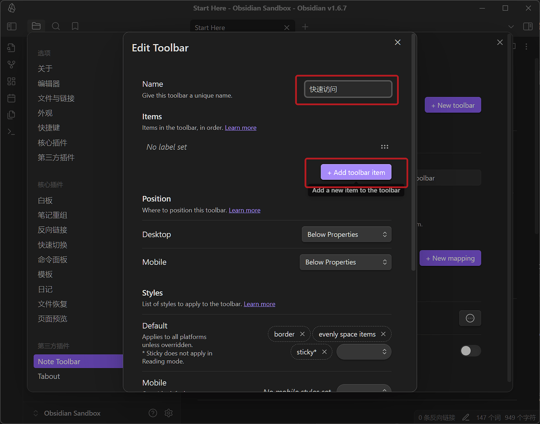The width and height of the screenshot is (540, 424).
Task: Open the bookmarks icon in sidebar header
Action: 75,26
